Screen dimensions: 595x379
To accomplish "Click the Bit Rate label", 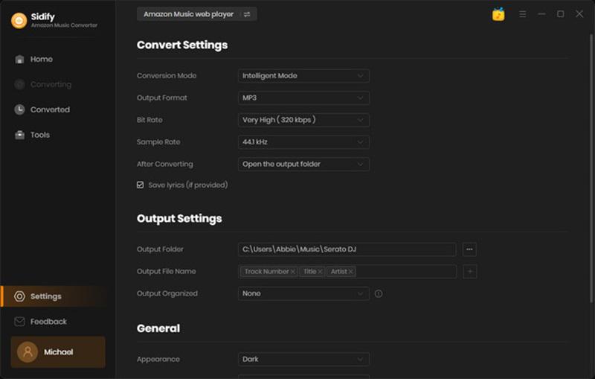I will click(149, 120).
